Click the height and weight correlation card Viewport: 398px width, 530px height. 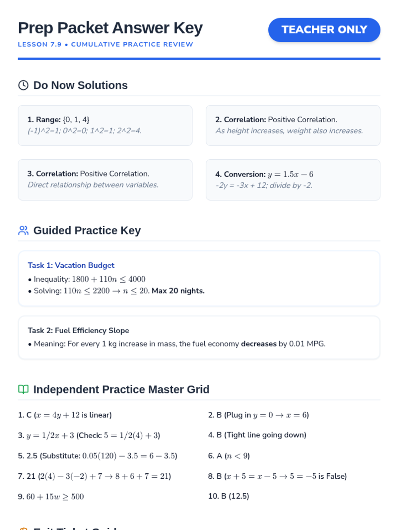point(293,125)
